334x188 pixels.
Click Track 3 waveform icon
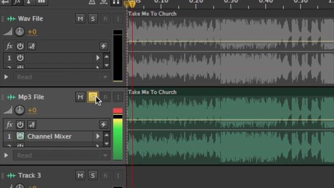coord(11,175)
